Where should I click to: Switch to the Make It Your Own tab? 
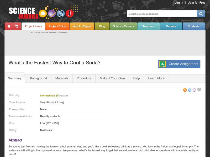112,78
